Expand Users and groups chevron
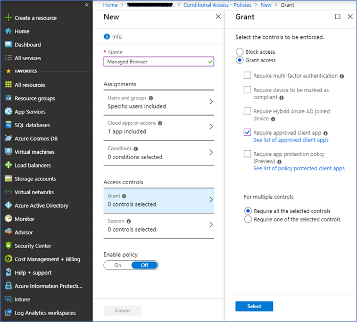Viewport: 357px width, 322px height. (211, 102)
